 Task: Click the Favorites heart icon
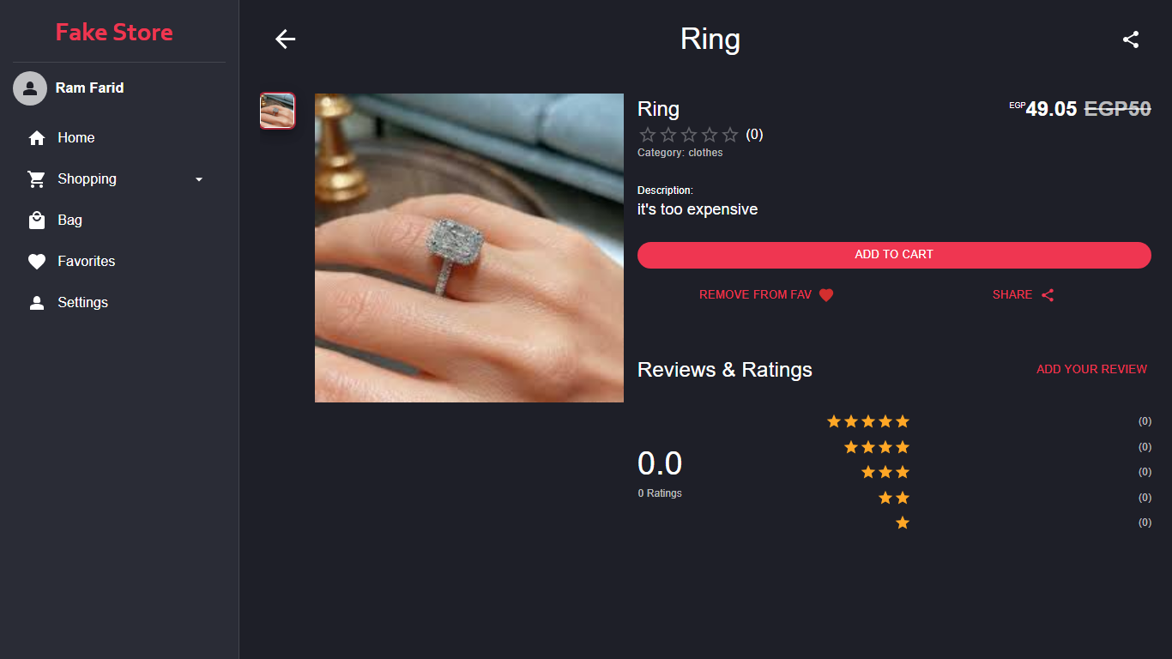[37, 262]
